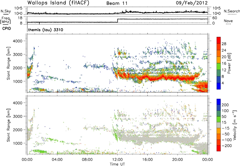The image size is (240, 166).
Task: Click '4000' tick in the power panel
Action: coord(17,41)
